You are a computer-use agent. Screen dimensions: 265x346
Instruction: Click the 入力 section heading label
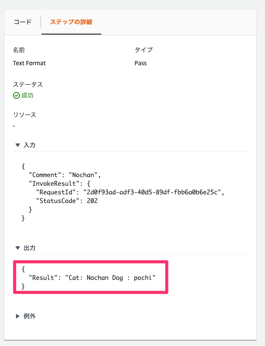(x=29, y=145)
